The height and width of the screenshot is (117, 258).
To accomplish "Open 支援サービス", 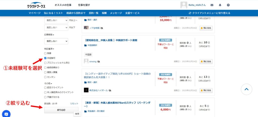I will [132, 13].
